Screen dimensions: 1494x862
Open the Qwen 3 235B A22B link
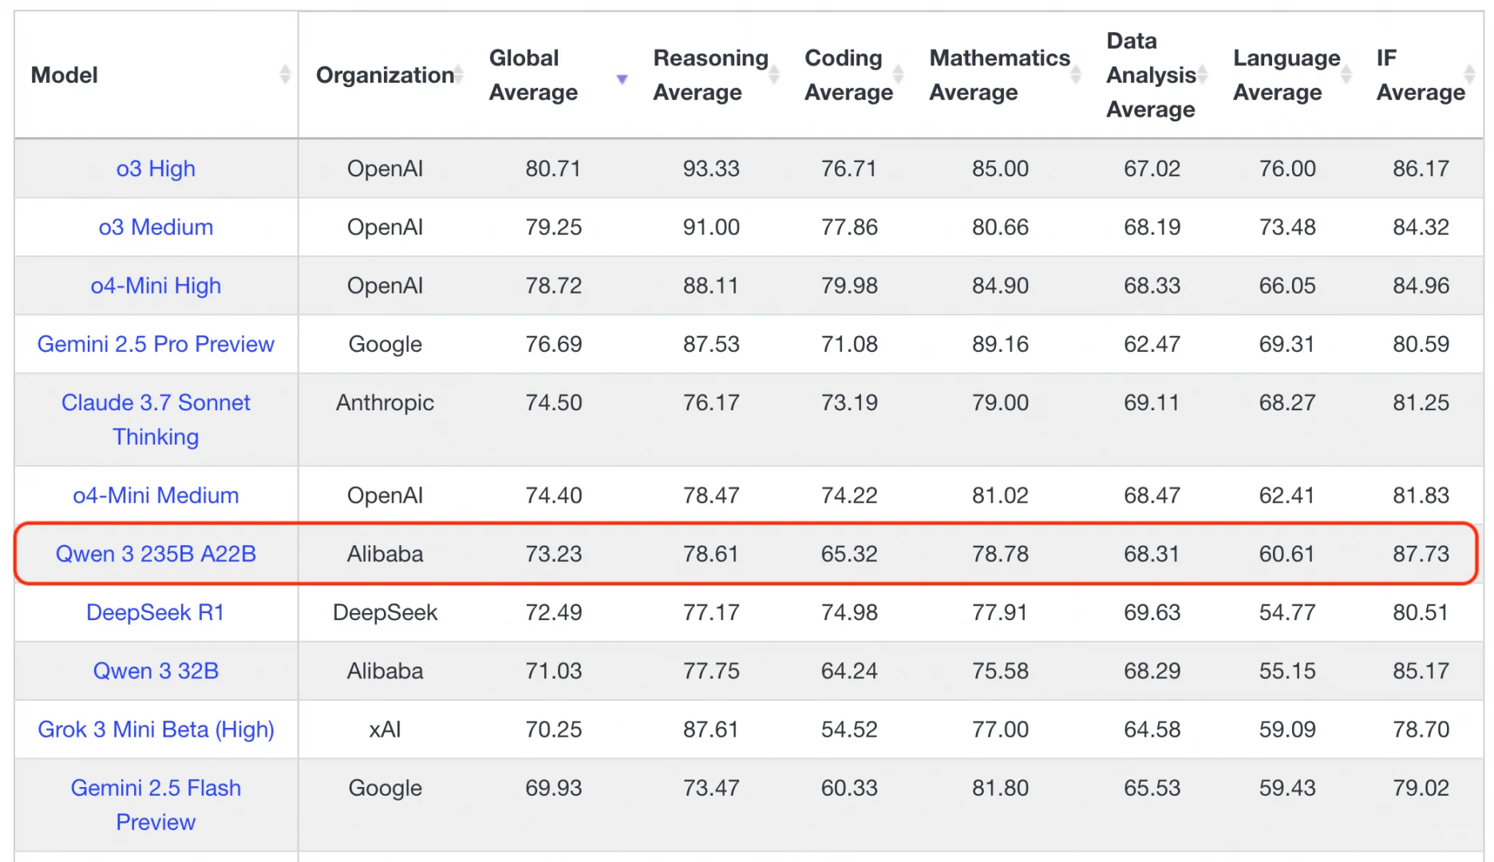pos(156,554)
